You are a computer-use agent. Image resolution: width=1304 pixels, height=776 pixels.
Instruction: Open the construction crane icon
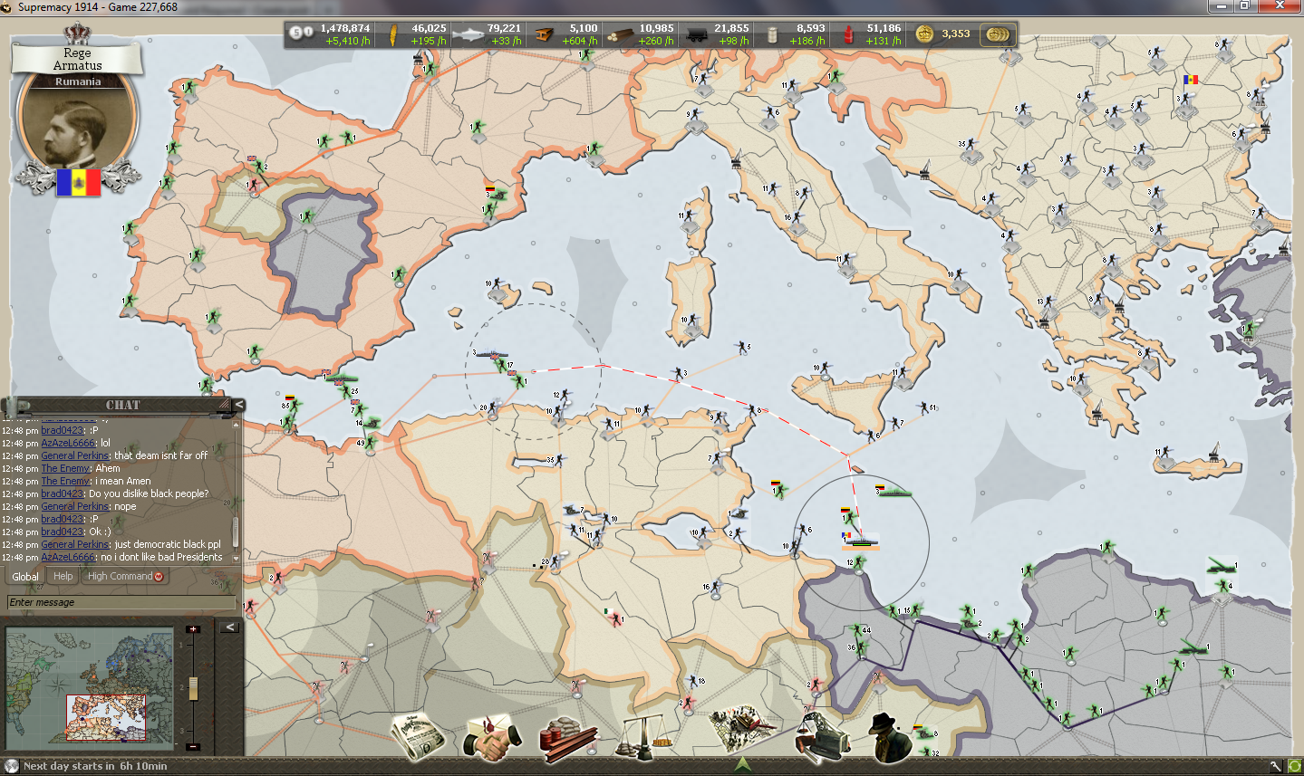tap(823, 736)
